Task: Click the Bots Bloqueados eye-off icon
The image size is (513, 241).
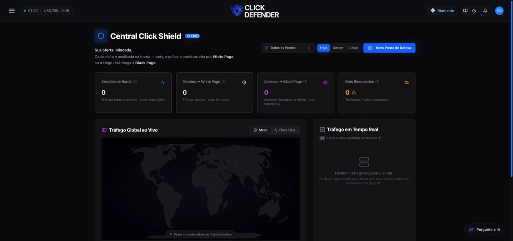Action: [x=407, y=83]
